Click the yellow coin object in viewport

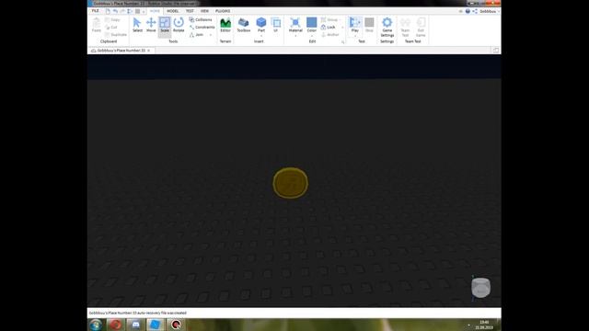click(291, 183)
